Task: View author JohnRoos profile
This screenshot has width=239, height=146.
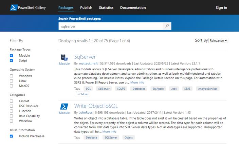Action: coord(86,113)
